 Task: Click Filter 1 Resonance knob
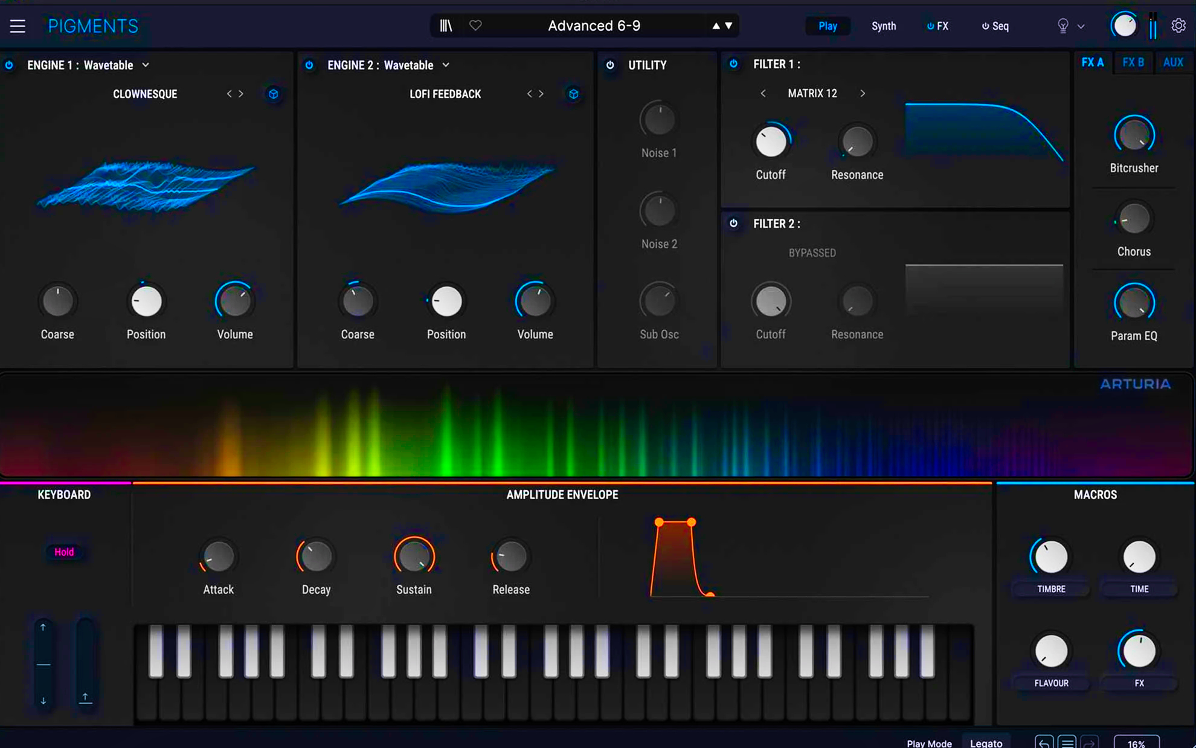pyautogui.click(x=857, y=141)
